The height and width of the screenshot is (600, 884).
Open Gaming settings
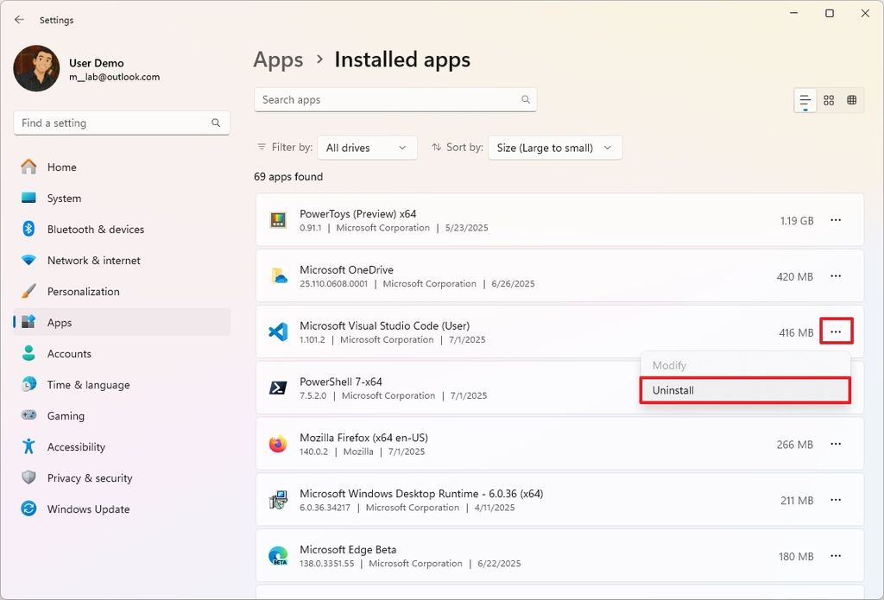(x=121, y=415)
